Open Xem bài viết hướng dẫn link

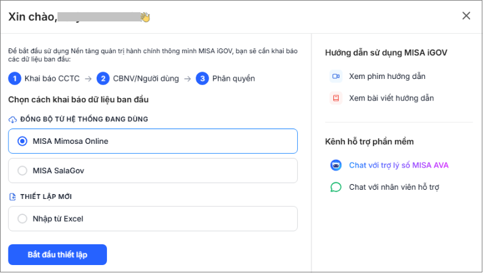click(391, 98)
